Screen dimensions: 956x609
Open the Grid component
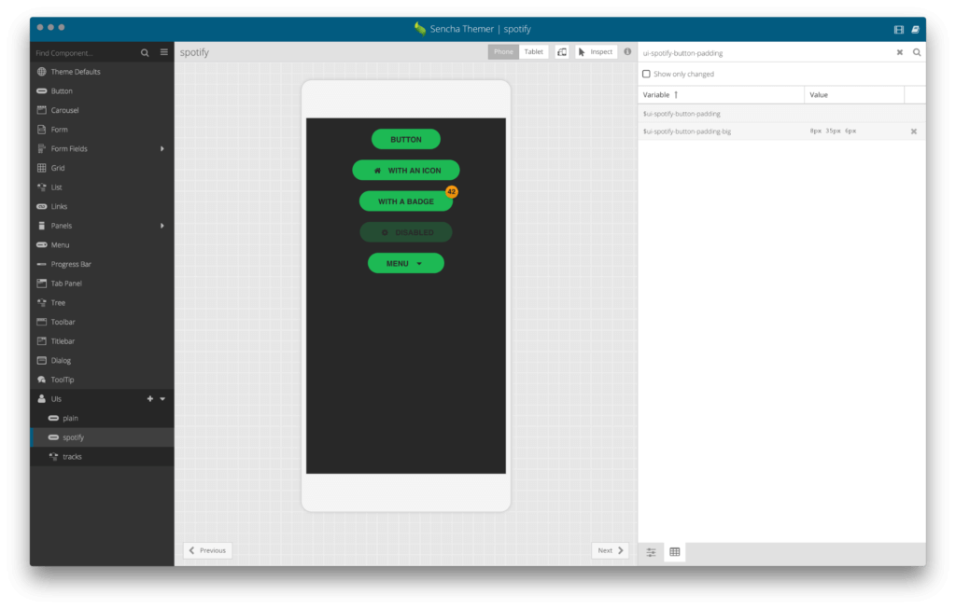(x=102, y=168)
